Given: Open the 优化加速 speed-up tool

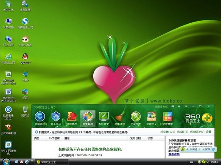Looking at the screenshot, I should (136, 118).
